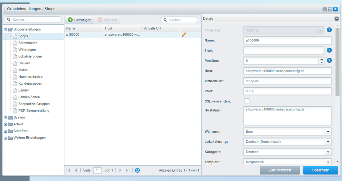Screen dimensions: 342x181
Task: Click the Zurücksetzen button
Action: coord(280,170)
